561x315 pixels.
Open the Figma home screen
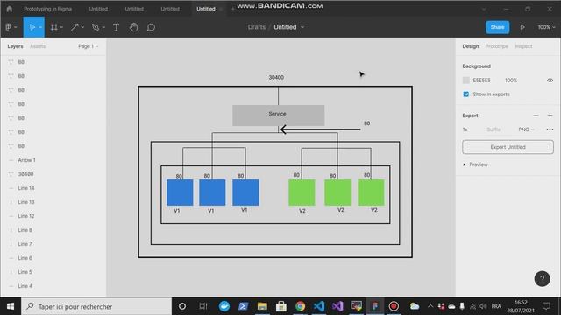coord(10,9)
